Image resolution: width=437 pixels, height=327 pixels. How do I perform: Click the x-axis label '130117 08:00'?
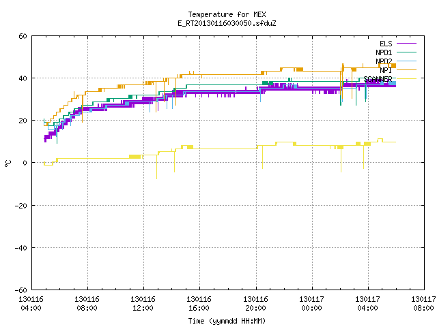click(423, 304)
